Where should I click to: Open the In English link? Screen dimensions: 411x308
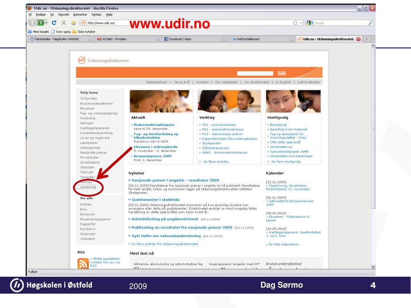(x=283, y=82)
